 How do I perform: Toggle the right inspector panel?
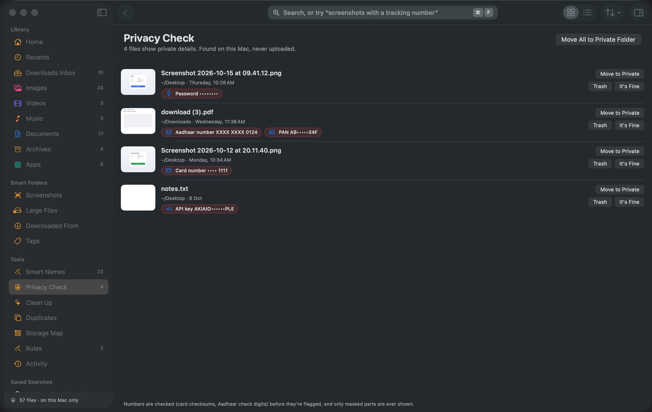tap(638, 13)
